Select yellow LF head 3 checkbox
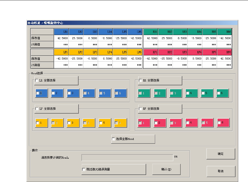Image resolution: width=248 pixels, height=182 pixels. (x=69, y=123)
